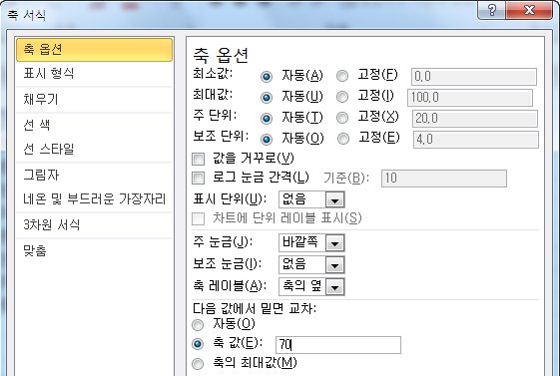Switch to the 선 색 category
Image resolution: width=560 pixels, height=376 pixels.
coord(94,125)
